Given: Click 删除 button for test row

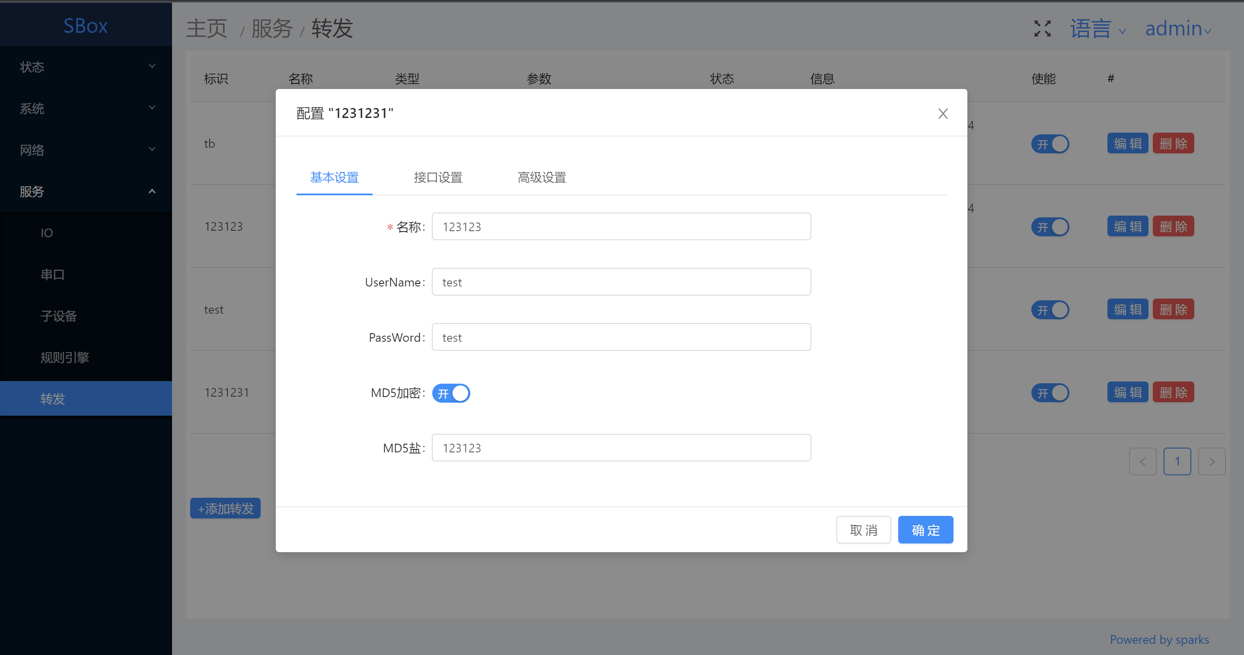Looking at the screenshot, I should click(x=1173, y=309).
